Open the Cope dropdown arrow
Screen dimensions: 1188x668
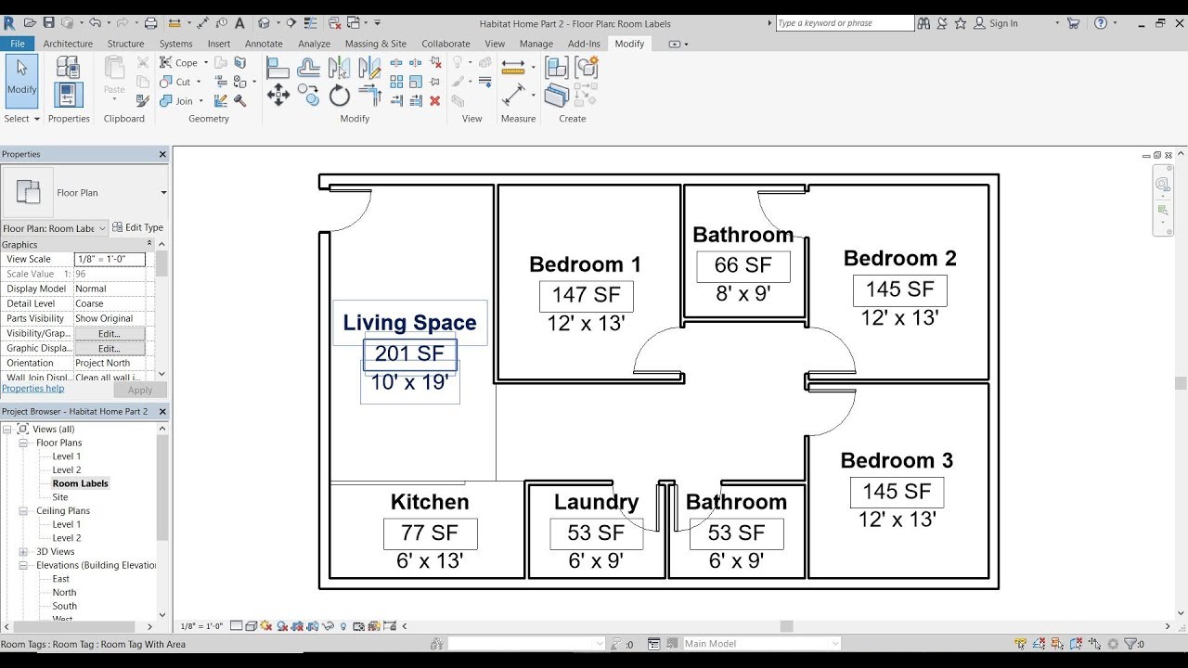pos(206,63)
